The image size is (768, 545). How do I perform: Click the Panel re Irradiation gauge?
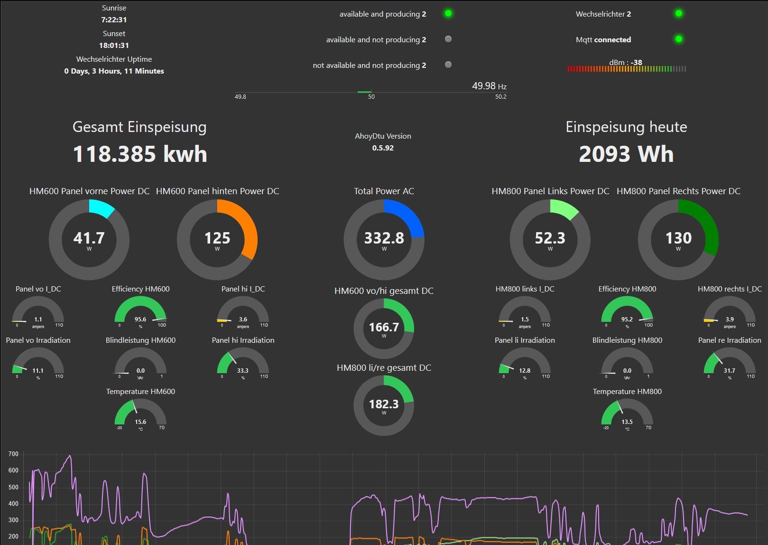point(730,364)
